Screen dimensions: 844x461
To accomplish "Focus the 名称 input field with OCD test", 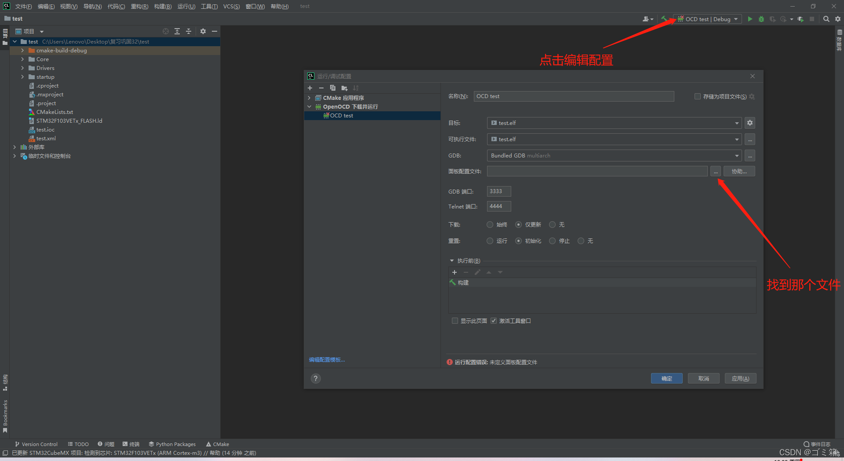I will point(574,96).
